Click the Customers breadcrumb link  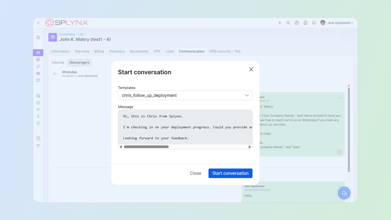click(67, 34)
